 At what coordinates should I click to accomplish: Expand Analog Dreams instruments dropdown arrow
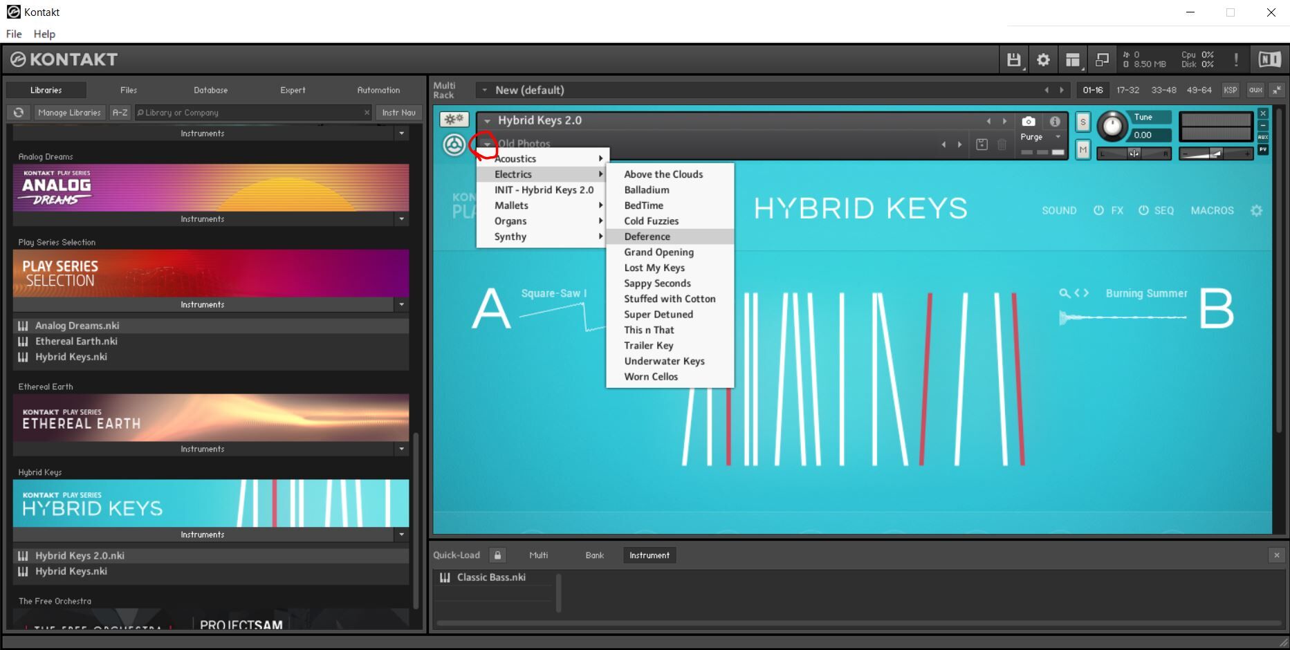click(x=401, y=219)
